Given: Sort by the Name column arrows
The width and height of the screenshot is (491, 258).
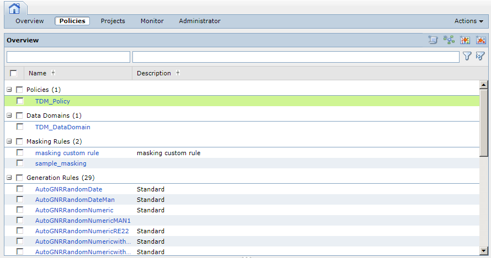Looking at the screenshot, I should (x=53, y=73).
